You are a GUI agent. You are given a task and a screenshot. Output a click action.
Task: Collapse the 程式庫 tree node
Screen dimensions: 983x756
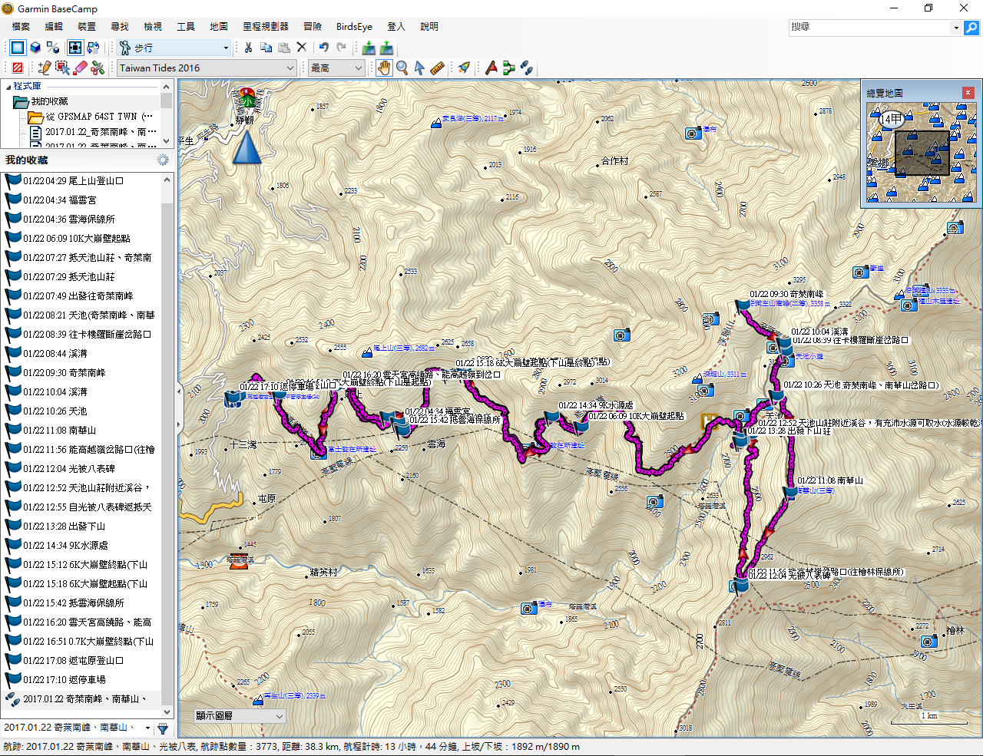pos(7,86)
